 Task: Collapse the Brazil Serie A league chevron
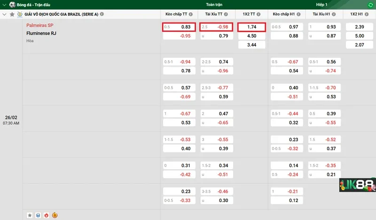pos(4,15)
